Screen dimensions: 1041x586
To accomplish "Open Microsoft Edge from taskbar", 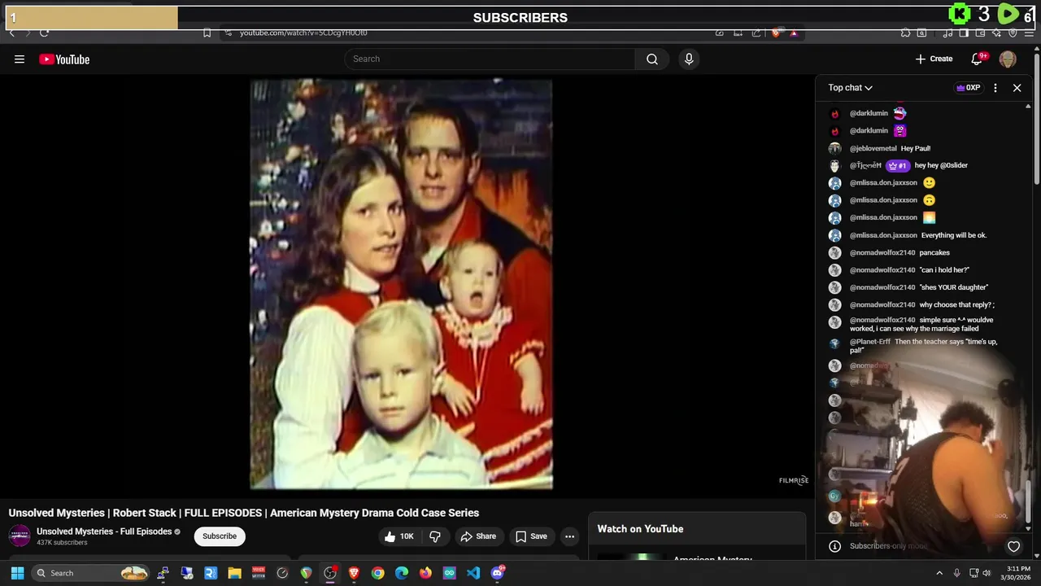I will 402,573.
